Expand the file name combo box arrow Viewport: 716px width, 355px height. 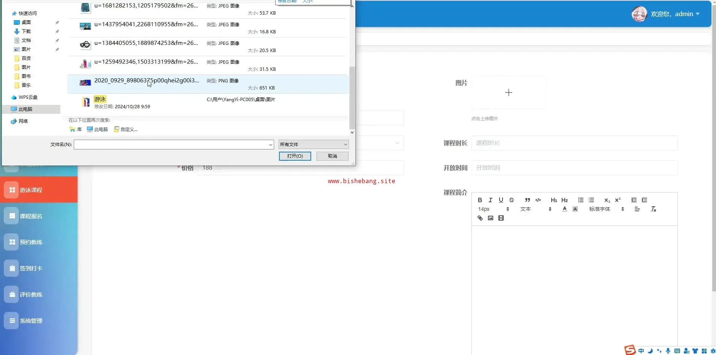tap(270, 145)
